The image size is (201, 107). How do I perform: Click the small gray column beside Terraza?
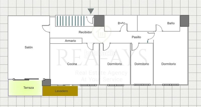pyautogui.click(x=46, y=82)
